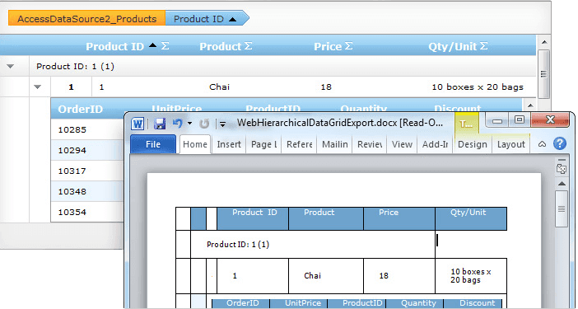Screen dimensions: 578x309
Task: Click summary sigma icon beside Qty/Unit header
Action: (x=484, y=45)
